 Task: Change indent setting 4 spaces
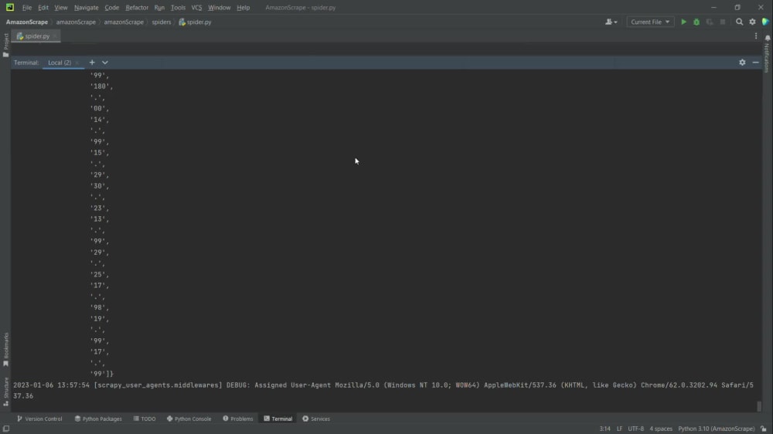pos(661,429)
